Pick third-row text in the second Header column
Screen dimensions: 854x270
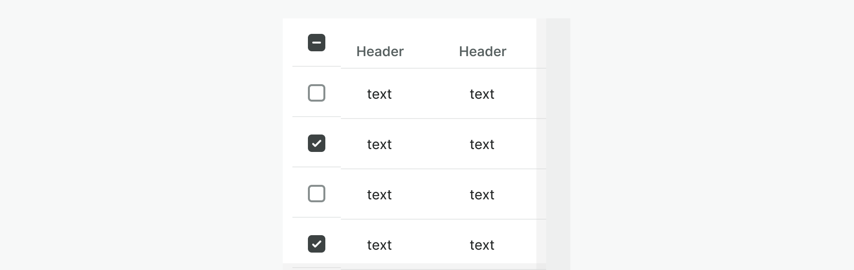point(482,195)
